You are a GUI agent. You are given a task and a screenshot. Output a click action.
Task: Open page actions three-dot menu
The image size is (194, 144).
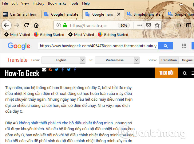(x=140, y=25)
